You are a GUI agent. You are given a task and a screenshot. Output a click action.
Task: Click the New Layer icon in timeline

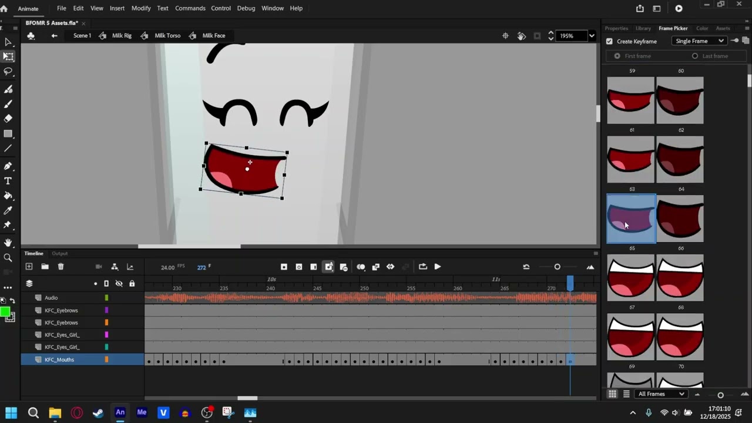pyautogui.click(x=29, y=267)
